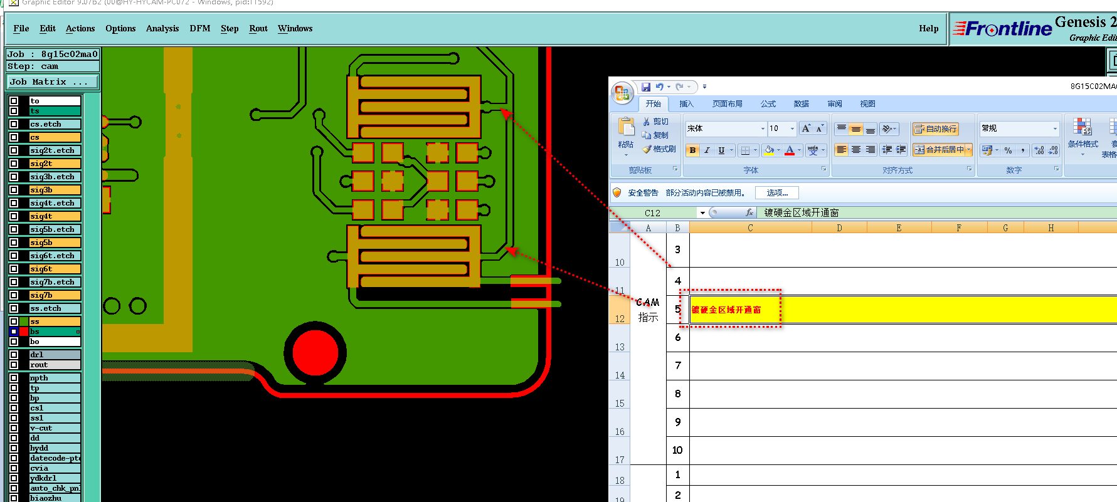The height and width of the screenshot is (502, 1117).
Task: Open the Analysis menu in Genesis
Action: coord(162,28)
